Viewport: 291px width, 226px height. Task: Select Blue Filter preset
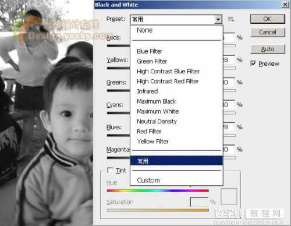click(x=150, y=51)
